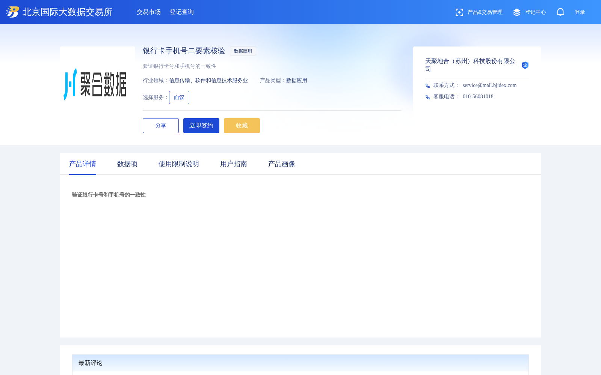The height and width of the screenshot is (375, 601).
Task: Switch to the 使用限制说明 tab
Action: click(179, 164)
